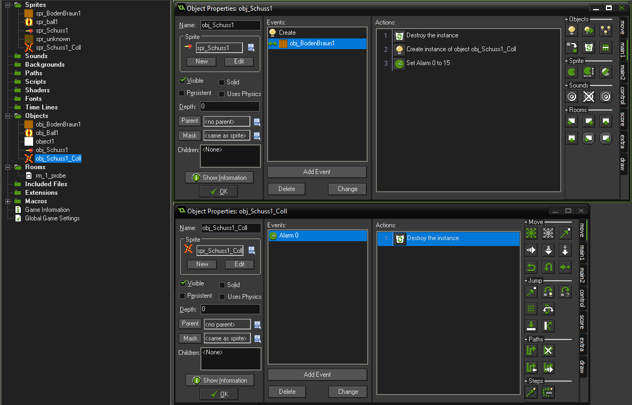Uncheck Visible in obj_Schuss1 properties
Screen dimensions: 632x405
tap(182, 81)
